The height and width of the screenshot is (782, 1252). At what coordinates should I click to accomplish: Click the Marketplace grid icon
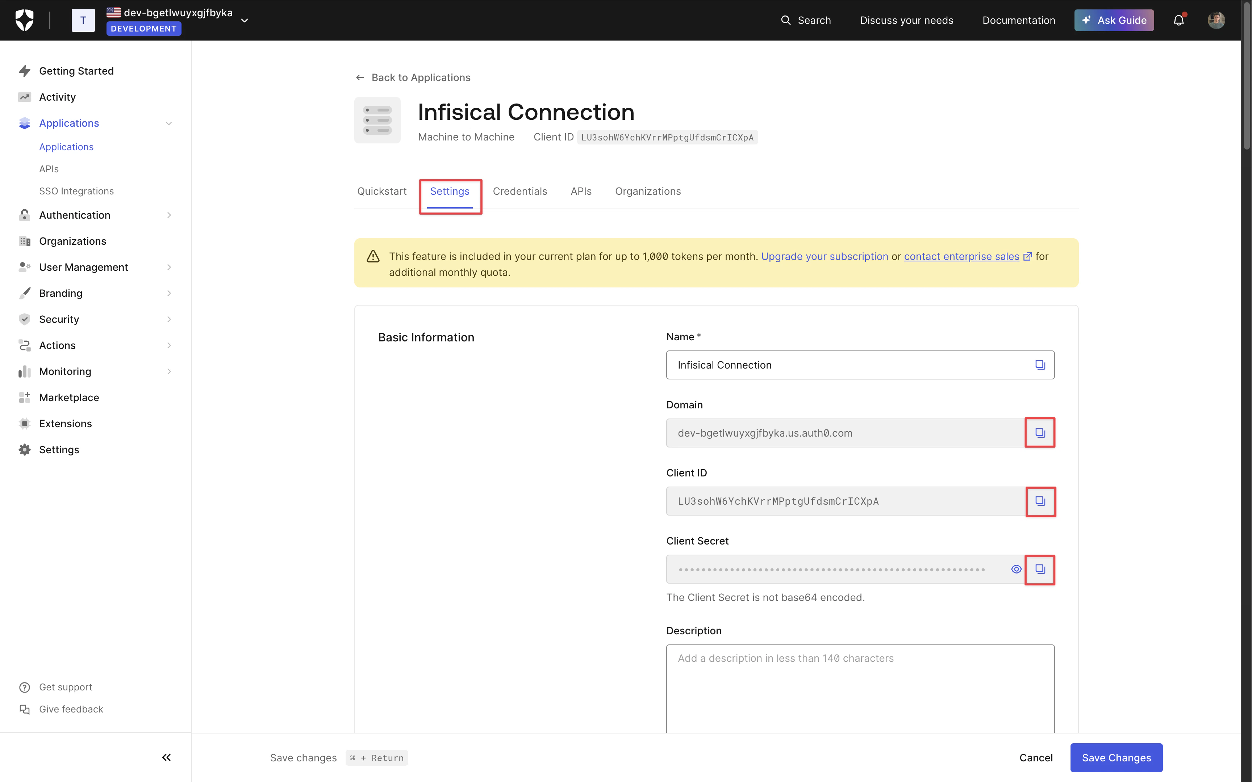[x=24, y=397]
